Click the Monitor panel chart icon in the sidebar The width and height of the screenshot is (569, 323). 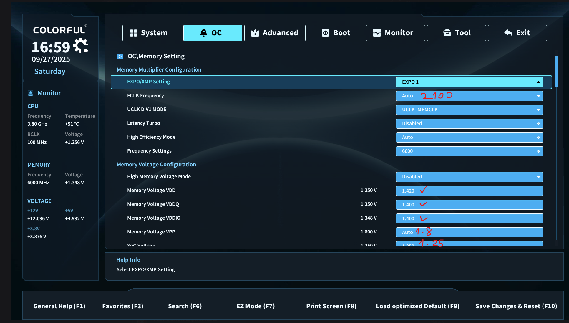click(31, 93)
